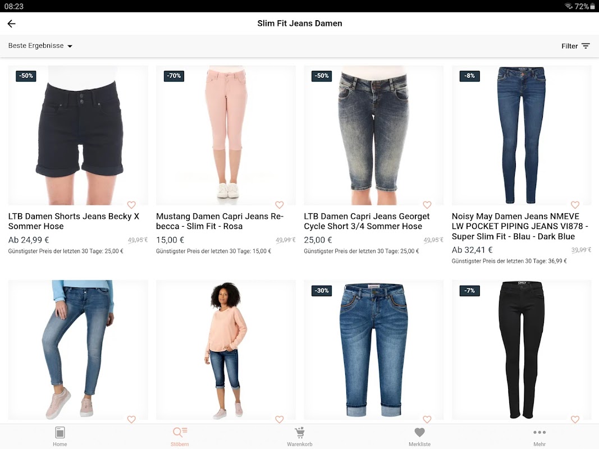Favorite the LTB Shorts Jeans Becky X
The height and width of the screenshot is (449, 599).
[131, 205]
